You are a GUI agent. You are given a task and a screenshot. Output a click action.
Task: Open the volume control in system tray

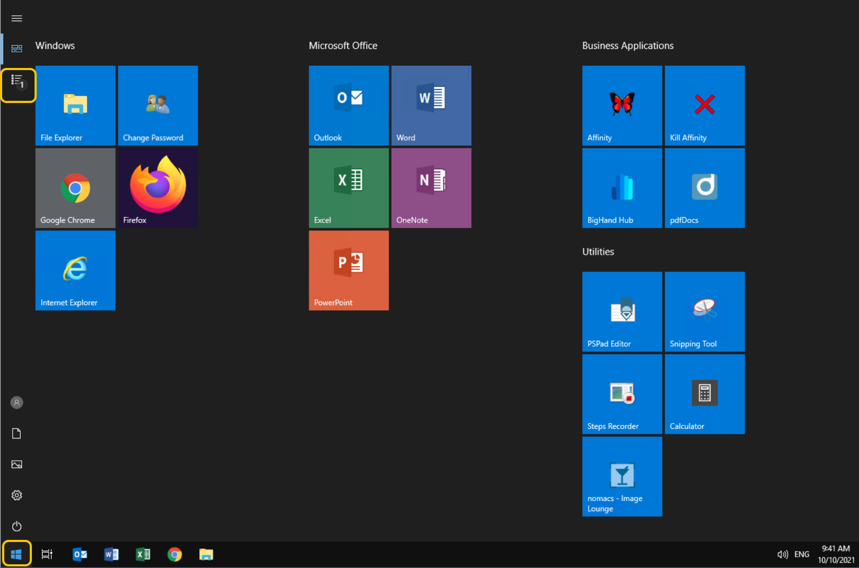(x=782, y=555)
